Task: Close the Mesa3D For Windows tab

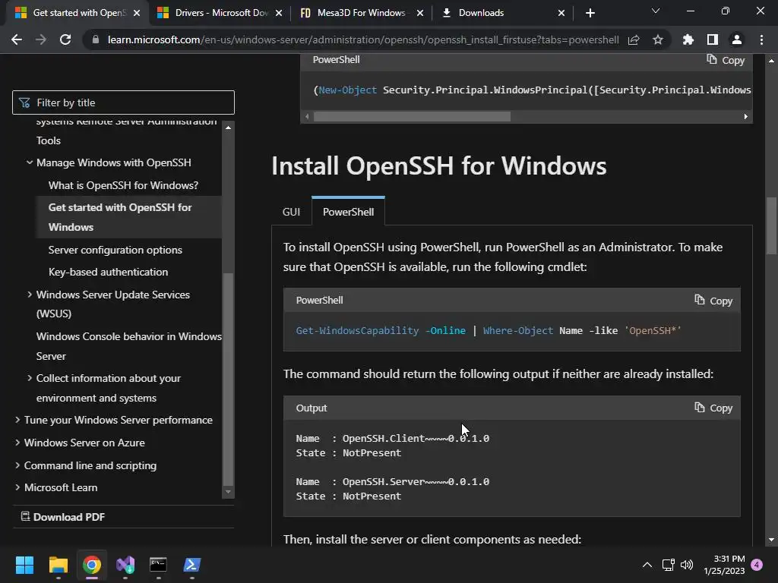Action: [420, 13]
